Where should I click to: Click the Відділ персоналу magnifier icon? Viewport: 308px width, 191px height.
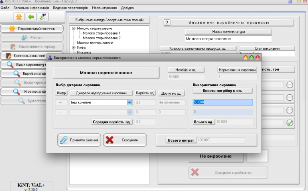pyautogui.click(x=18, y=83)
